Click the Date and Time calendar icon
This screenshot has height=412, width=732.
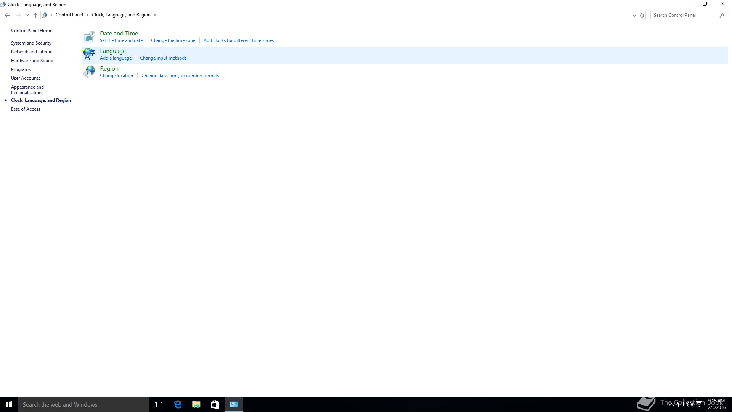89,37
